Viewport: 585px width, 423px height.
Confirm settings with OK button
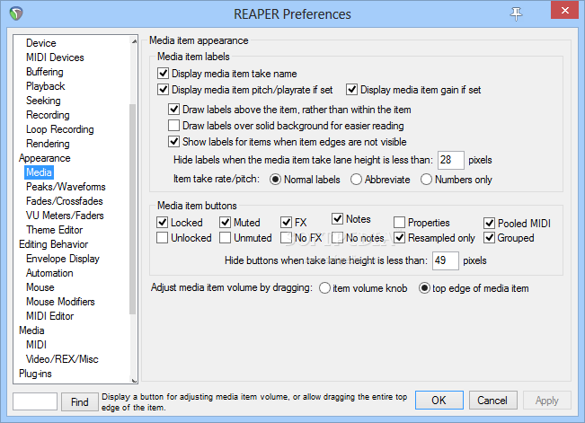439,401
